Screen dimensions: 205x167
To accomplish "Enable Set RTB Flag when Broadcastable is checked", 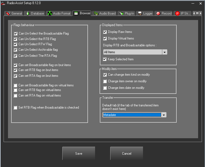I will pyautogui.click(x=15, y=108).
